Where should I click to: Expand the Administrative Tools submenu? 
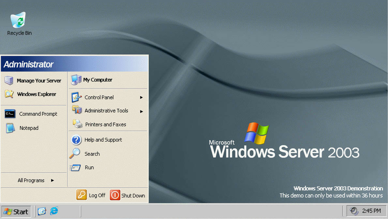[x=106, y=111]
